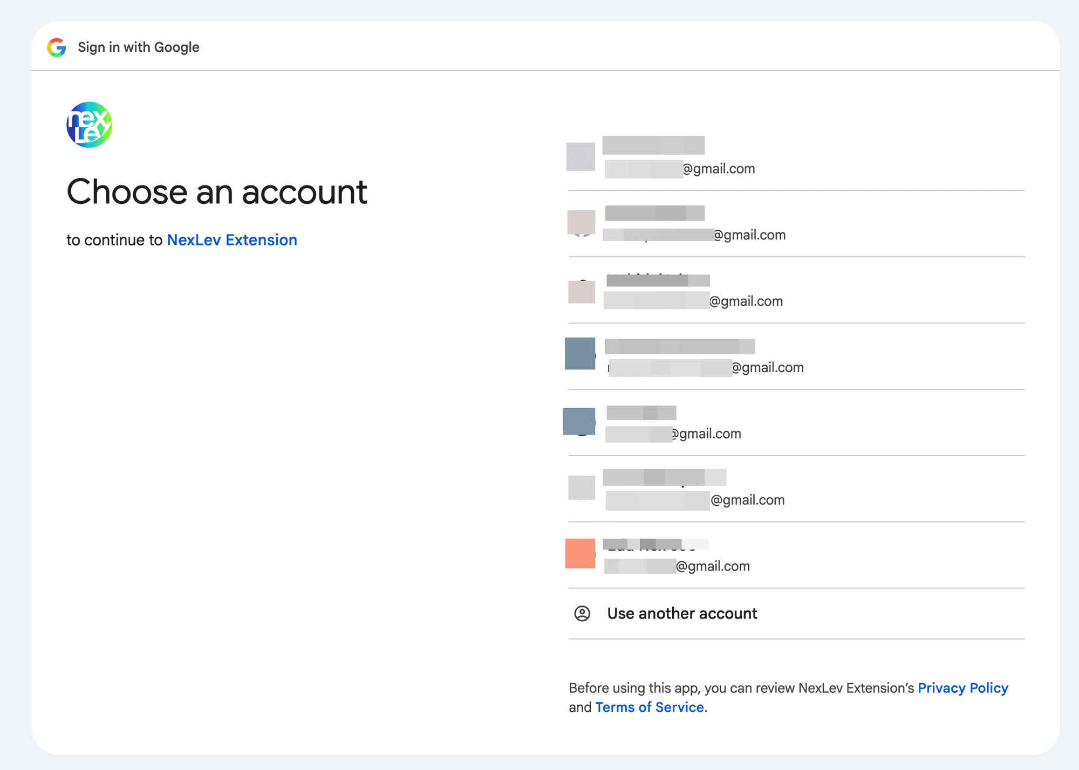Click the NexLev app logo
This screenshot has width=1079, height=770.
click(x=89, y=125)
